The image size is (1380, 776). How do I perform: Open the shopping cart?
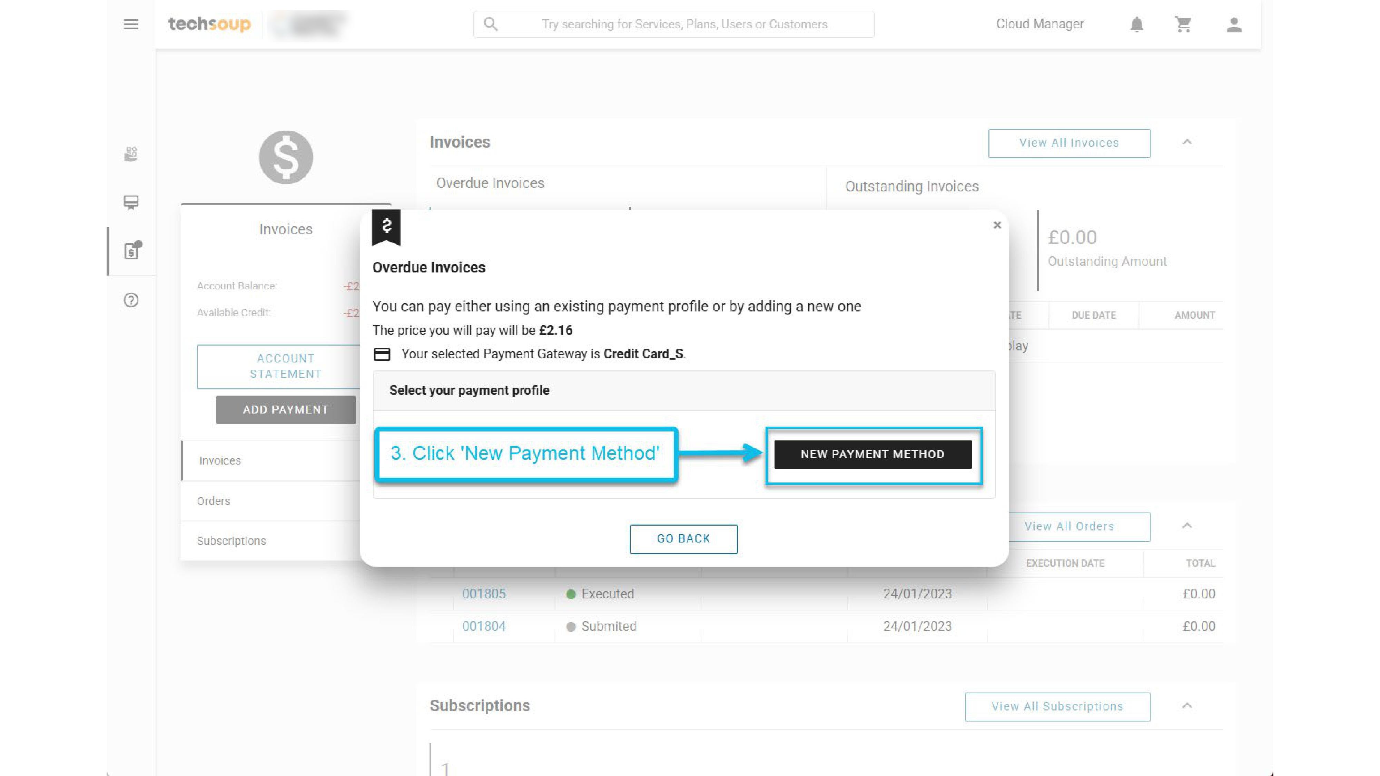pos(1183,24)
